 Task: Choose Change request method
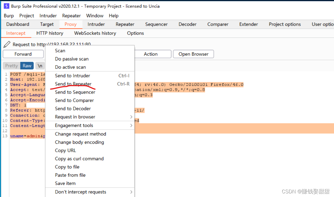90,134
